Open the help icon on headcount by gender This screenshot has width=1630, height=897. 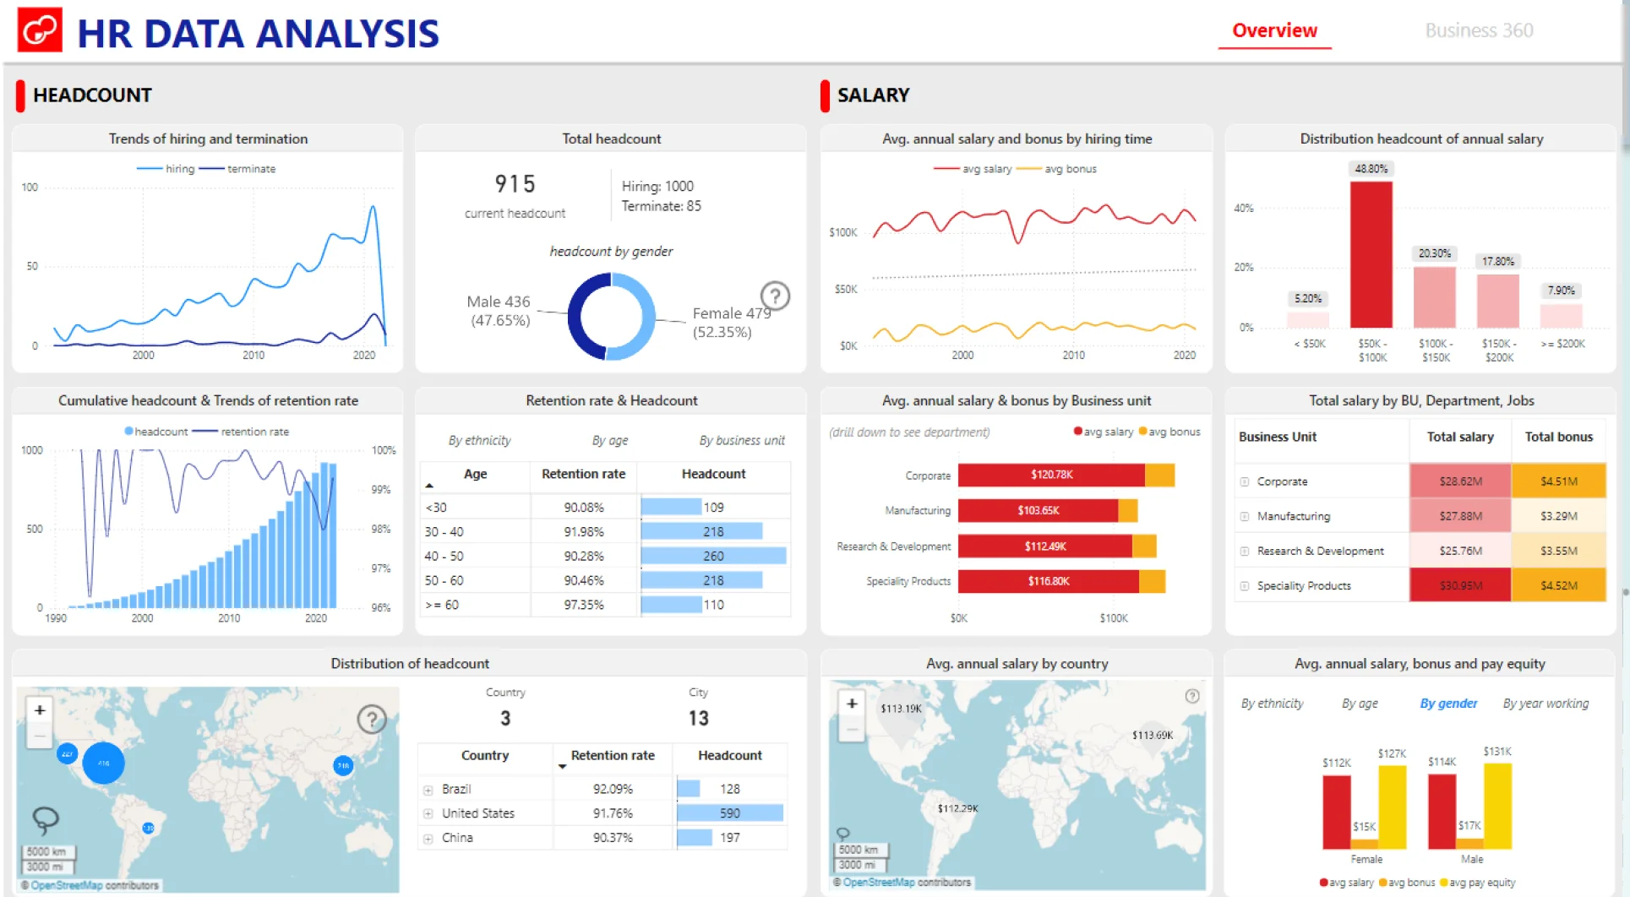pos(775,296)
